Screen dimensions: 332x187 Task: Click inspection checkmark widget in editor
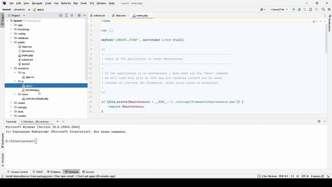[x=315, y=21]
